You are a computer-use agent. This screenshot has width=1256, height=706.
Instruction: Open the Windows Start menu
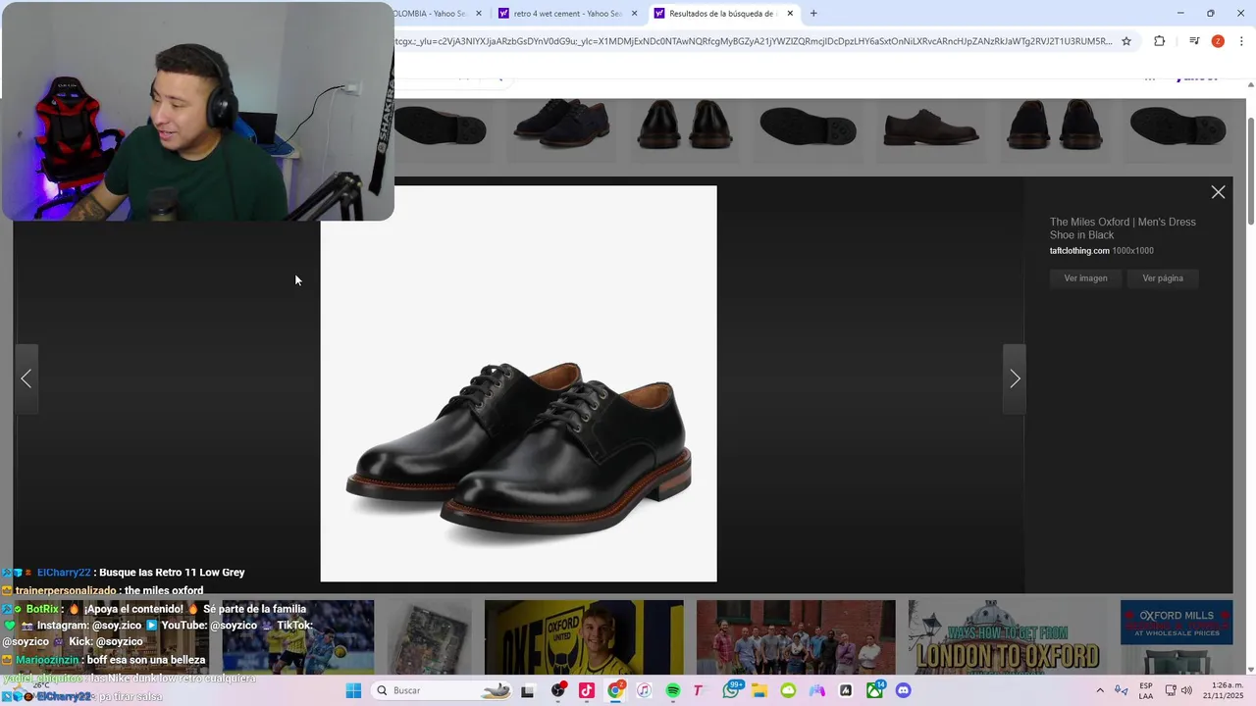(353, 690)
